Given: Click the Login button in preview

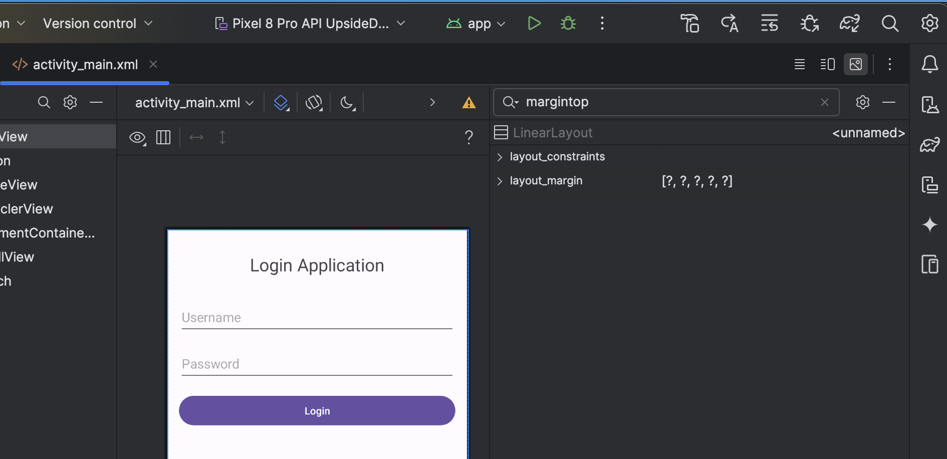Looking at the screenshot, I should pos(317,411).
